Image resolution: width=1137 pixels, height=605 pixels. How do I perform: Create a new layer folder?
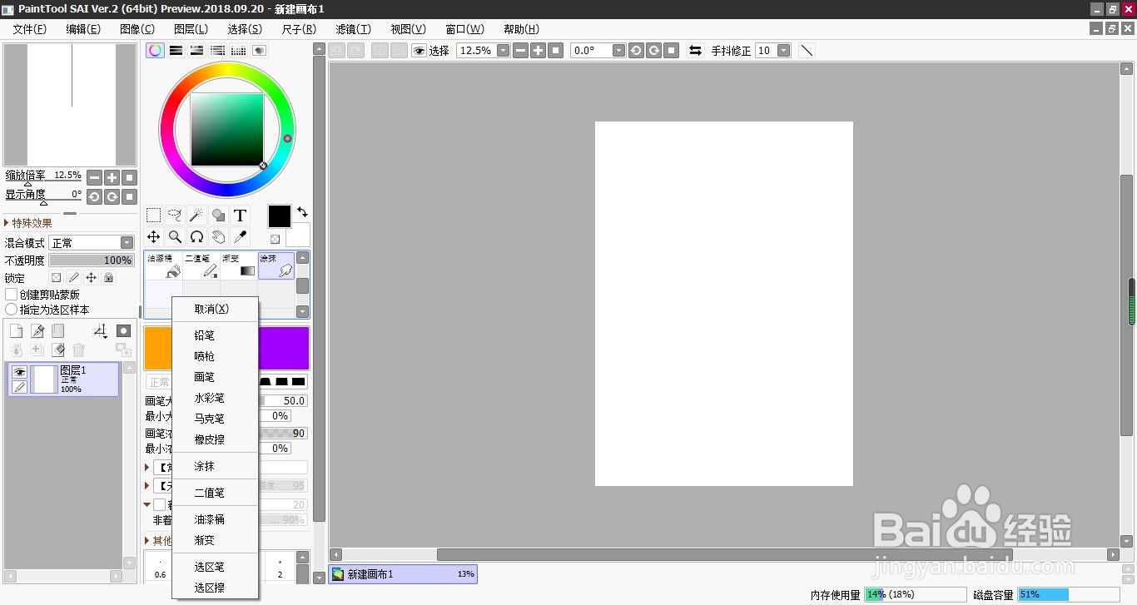57,331
